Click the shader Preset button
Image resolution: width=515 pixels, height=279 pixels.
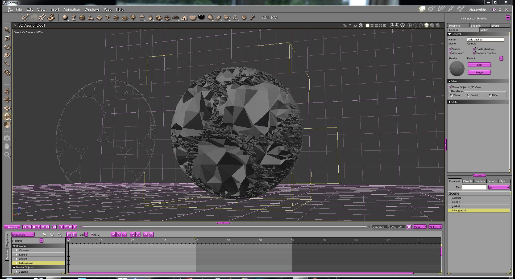pyautogui.click(x=479, y=72)
